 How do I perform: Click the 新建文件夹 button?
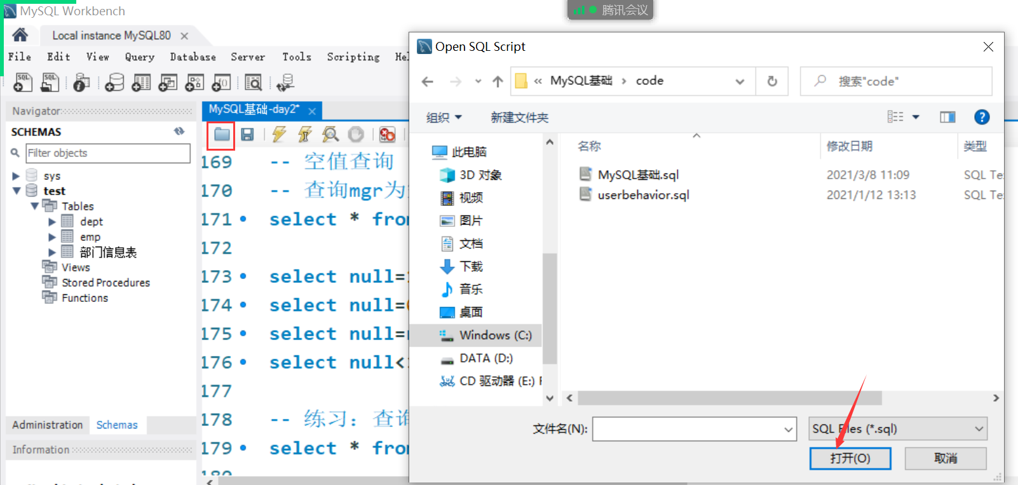(519, 118)
